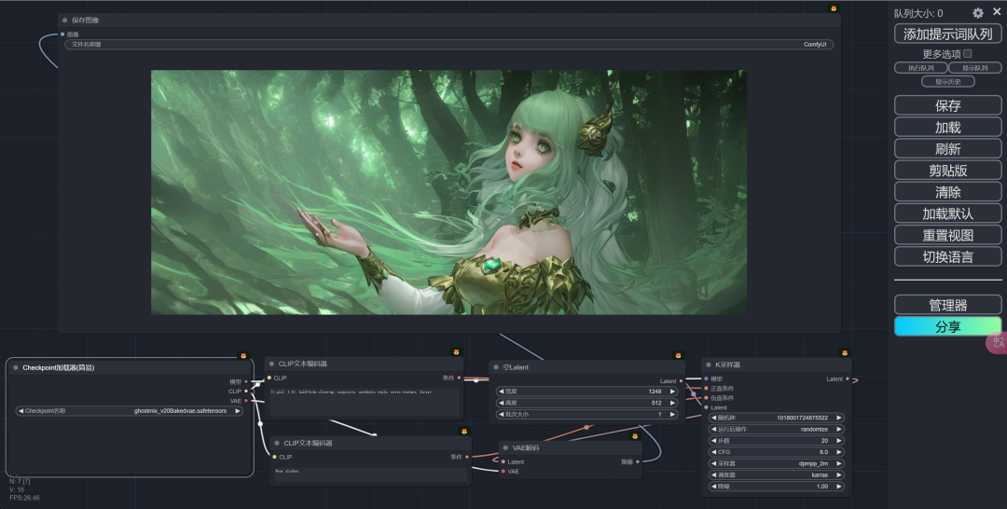This screenshot has height=509, width=1007.
Task: Click the pink translate floating icon
Action: coord(997,342)
